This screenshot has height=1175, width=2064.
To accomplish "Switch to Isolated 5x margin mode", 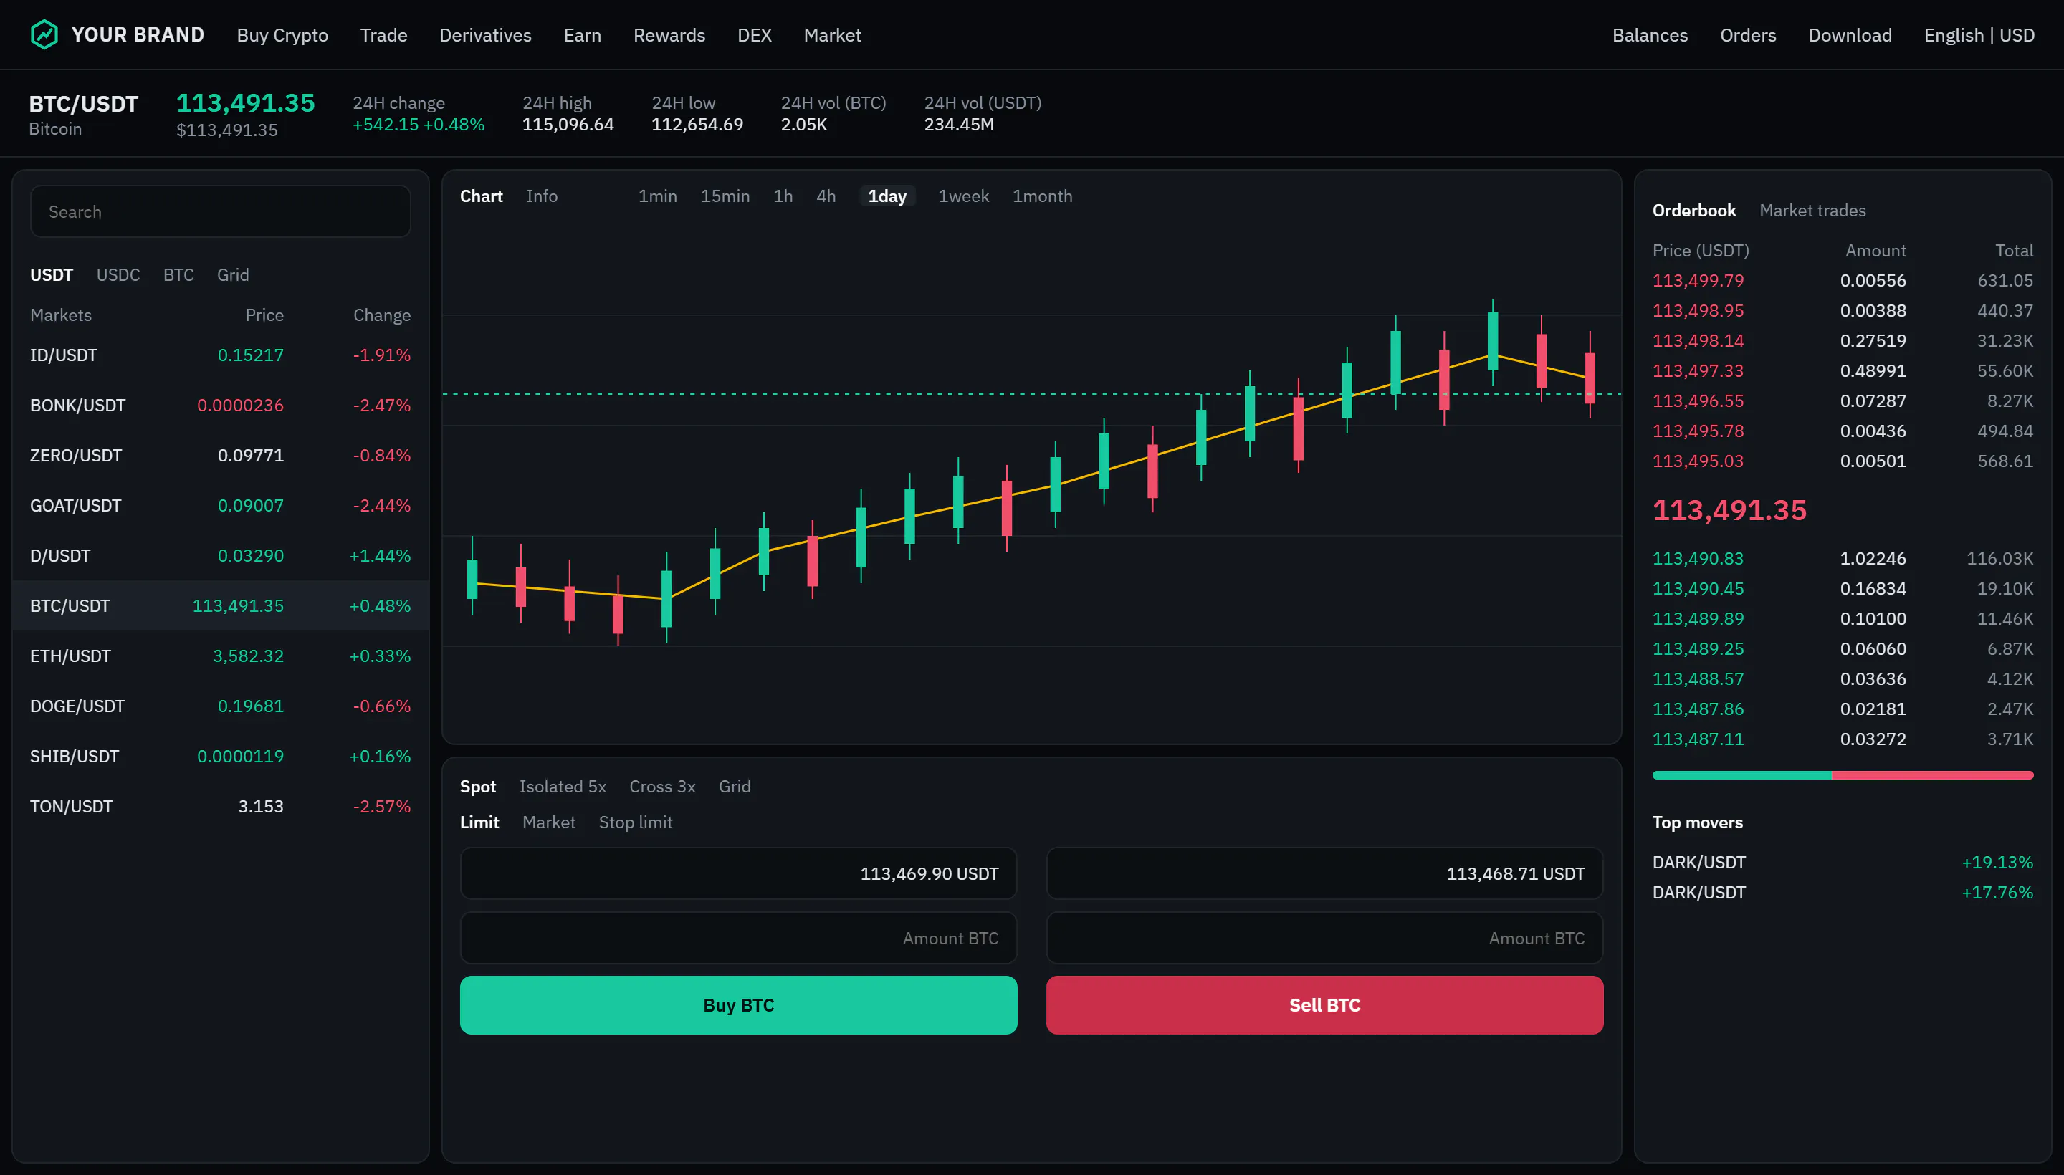I will point(563,787).
